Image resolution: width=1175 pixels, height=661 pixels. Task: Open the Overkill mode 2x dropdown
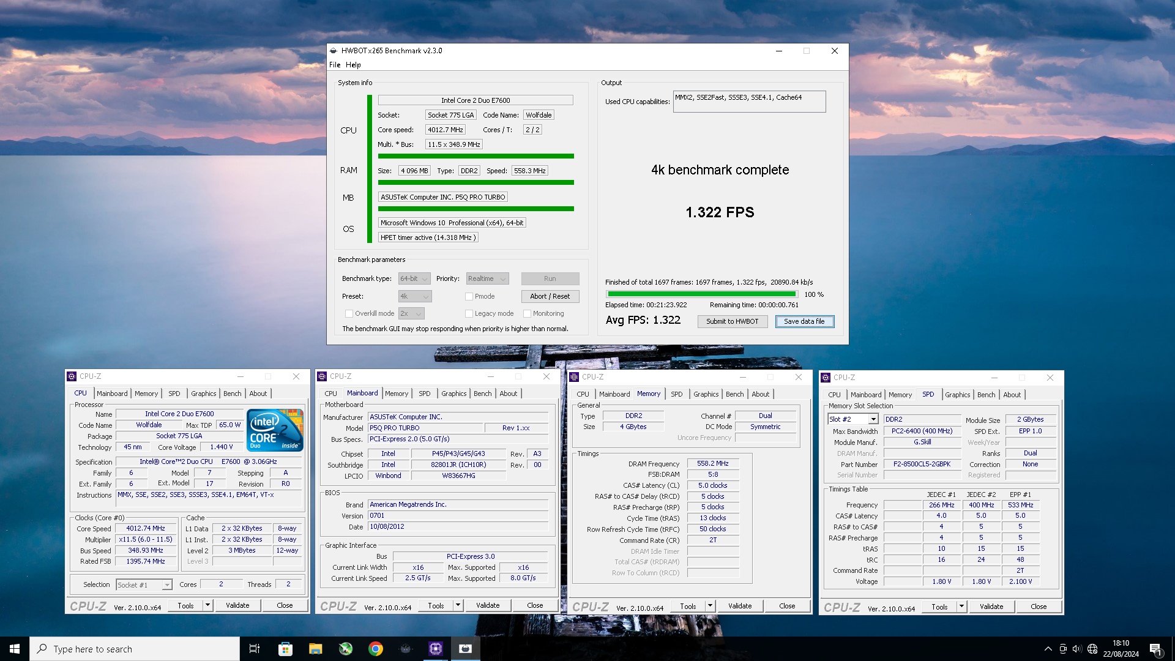click(x=411, y=314)
